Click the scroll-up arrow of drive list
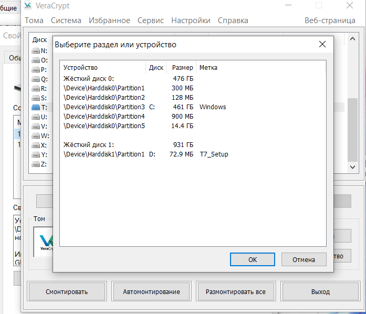Screen dimensions: 366x314 352,39
